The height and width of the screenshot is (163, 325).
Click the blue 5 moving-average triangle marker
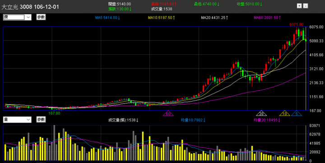coord(297,113)
